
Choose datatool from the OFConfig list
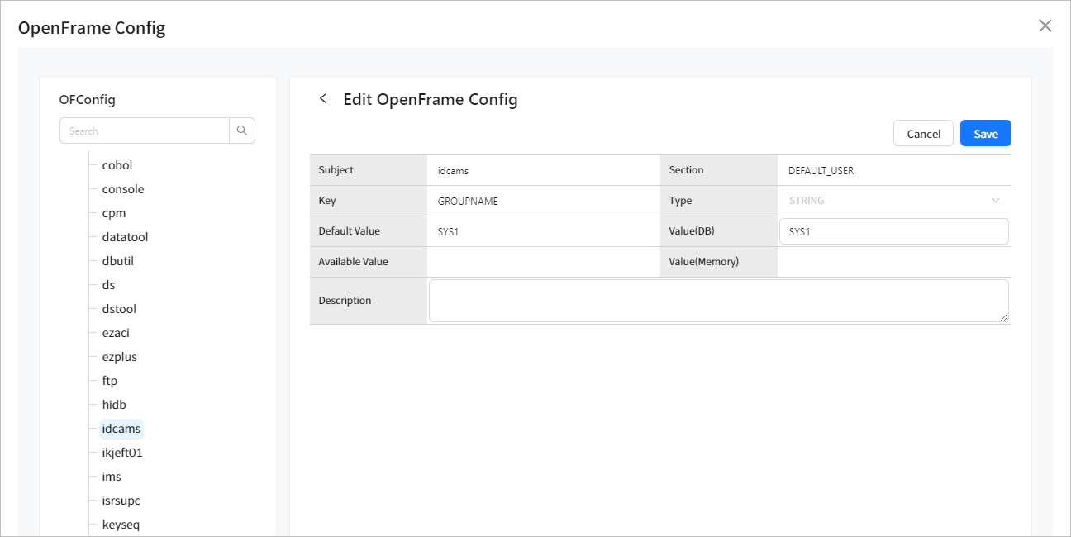125,237
